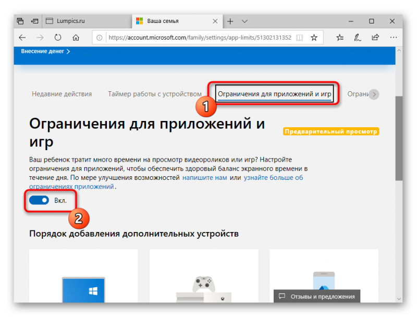The height and width of the screenshot is (317, 417).
Task: Add page to favorites with star icon
Action: [x=314, y=38]
